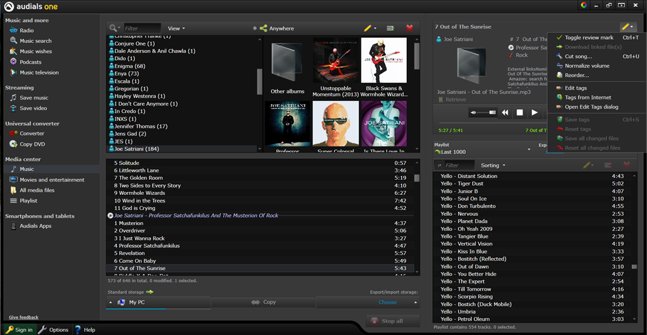Image resolution: width=647 pixels, height=335 pixels.
Task: Click the Sign in button
Action: [x=20, y=329]
